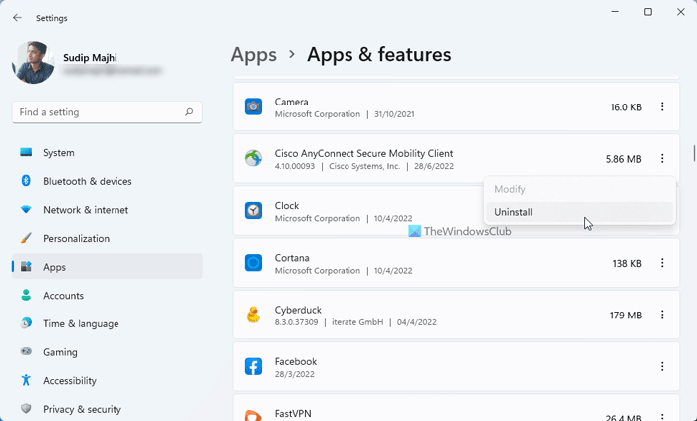
Task: Open three-dot menu for Cyberduck
Action: (662, 315)
